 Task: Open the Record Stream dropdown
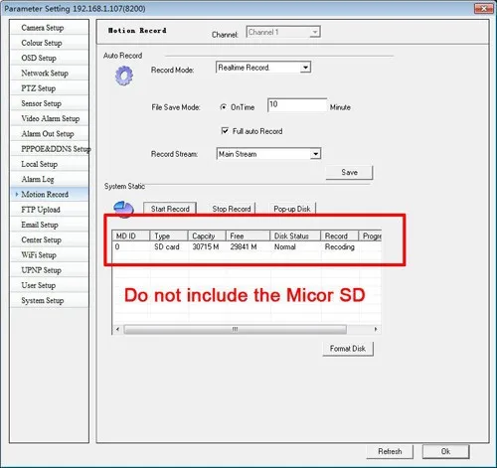click(268, 154)
